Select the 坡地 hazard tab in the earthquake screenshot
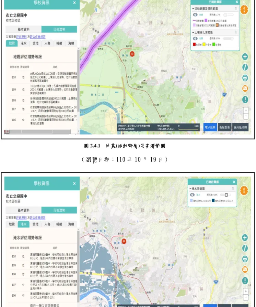This screenshot has height=307, width=256. pos(35,43)
